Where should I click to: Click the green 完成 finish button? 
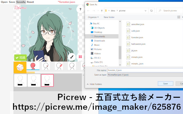point(20,58)
